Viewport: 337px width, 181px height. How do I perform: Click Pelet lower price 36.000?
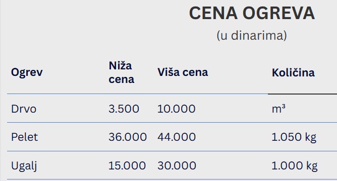point(128,137)
